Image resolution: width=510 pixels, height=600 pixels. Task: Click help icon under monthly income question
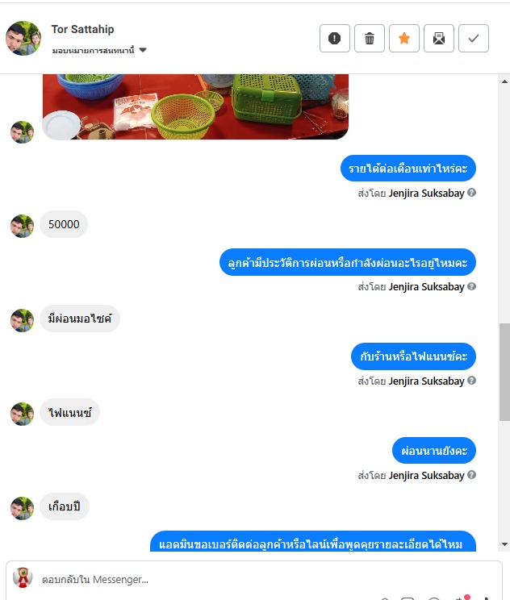472,193
